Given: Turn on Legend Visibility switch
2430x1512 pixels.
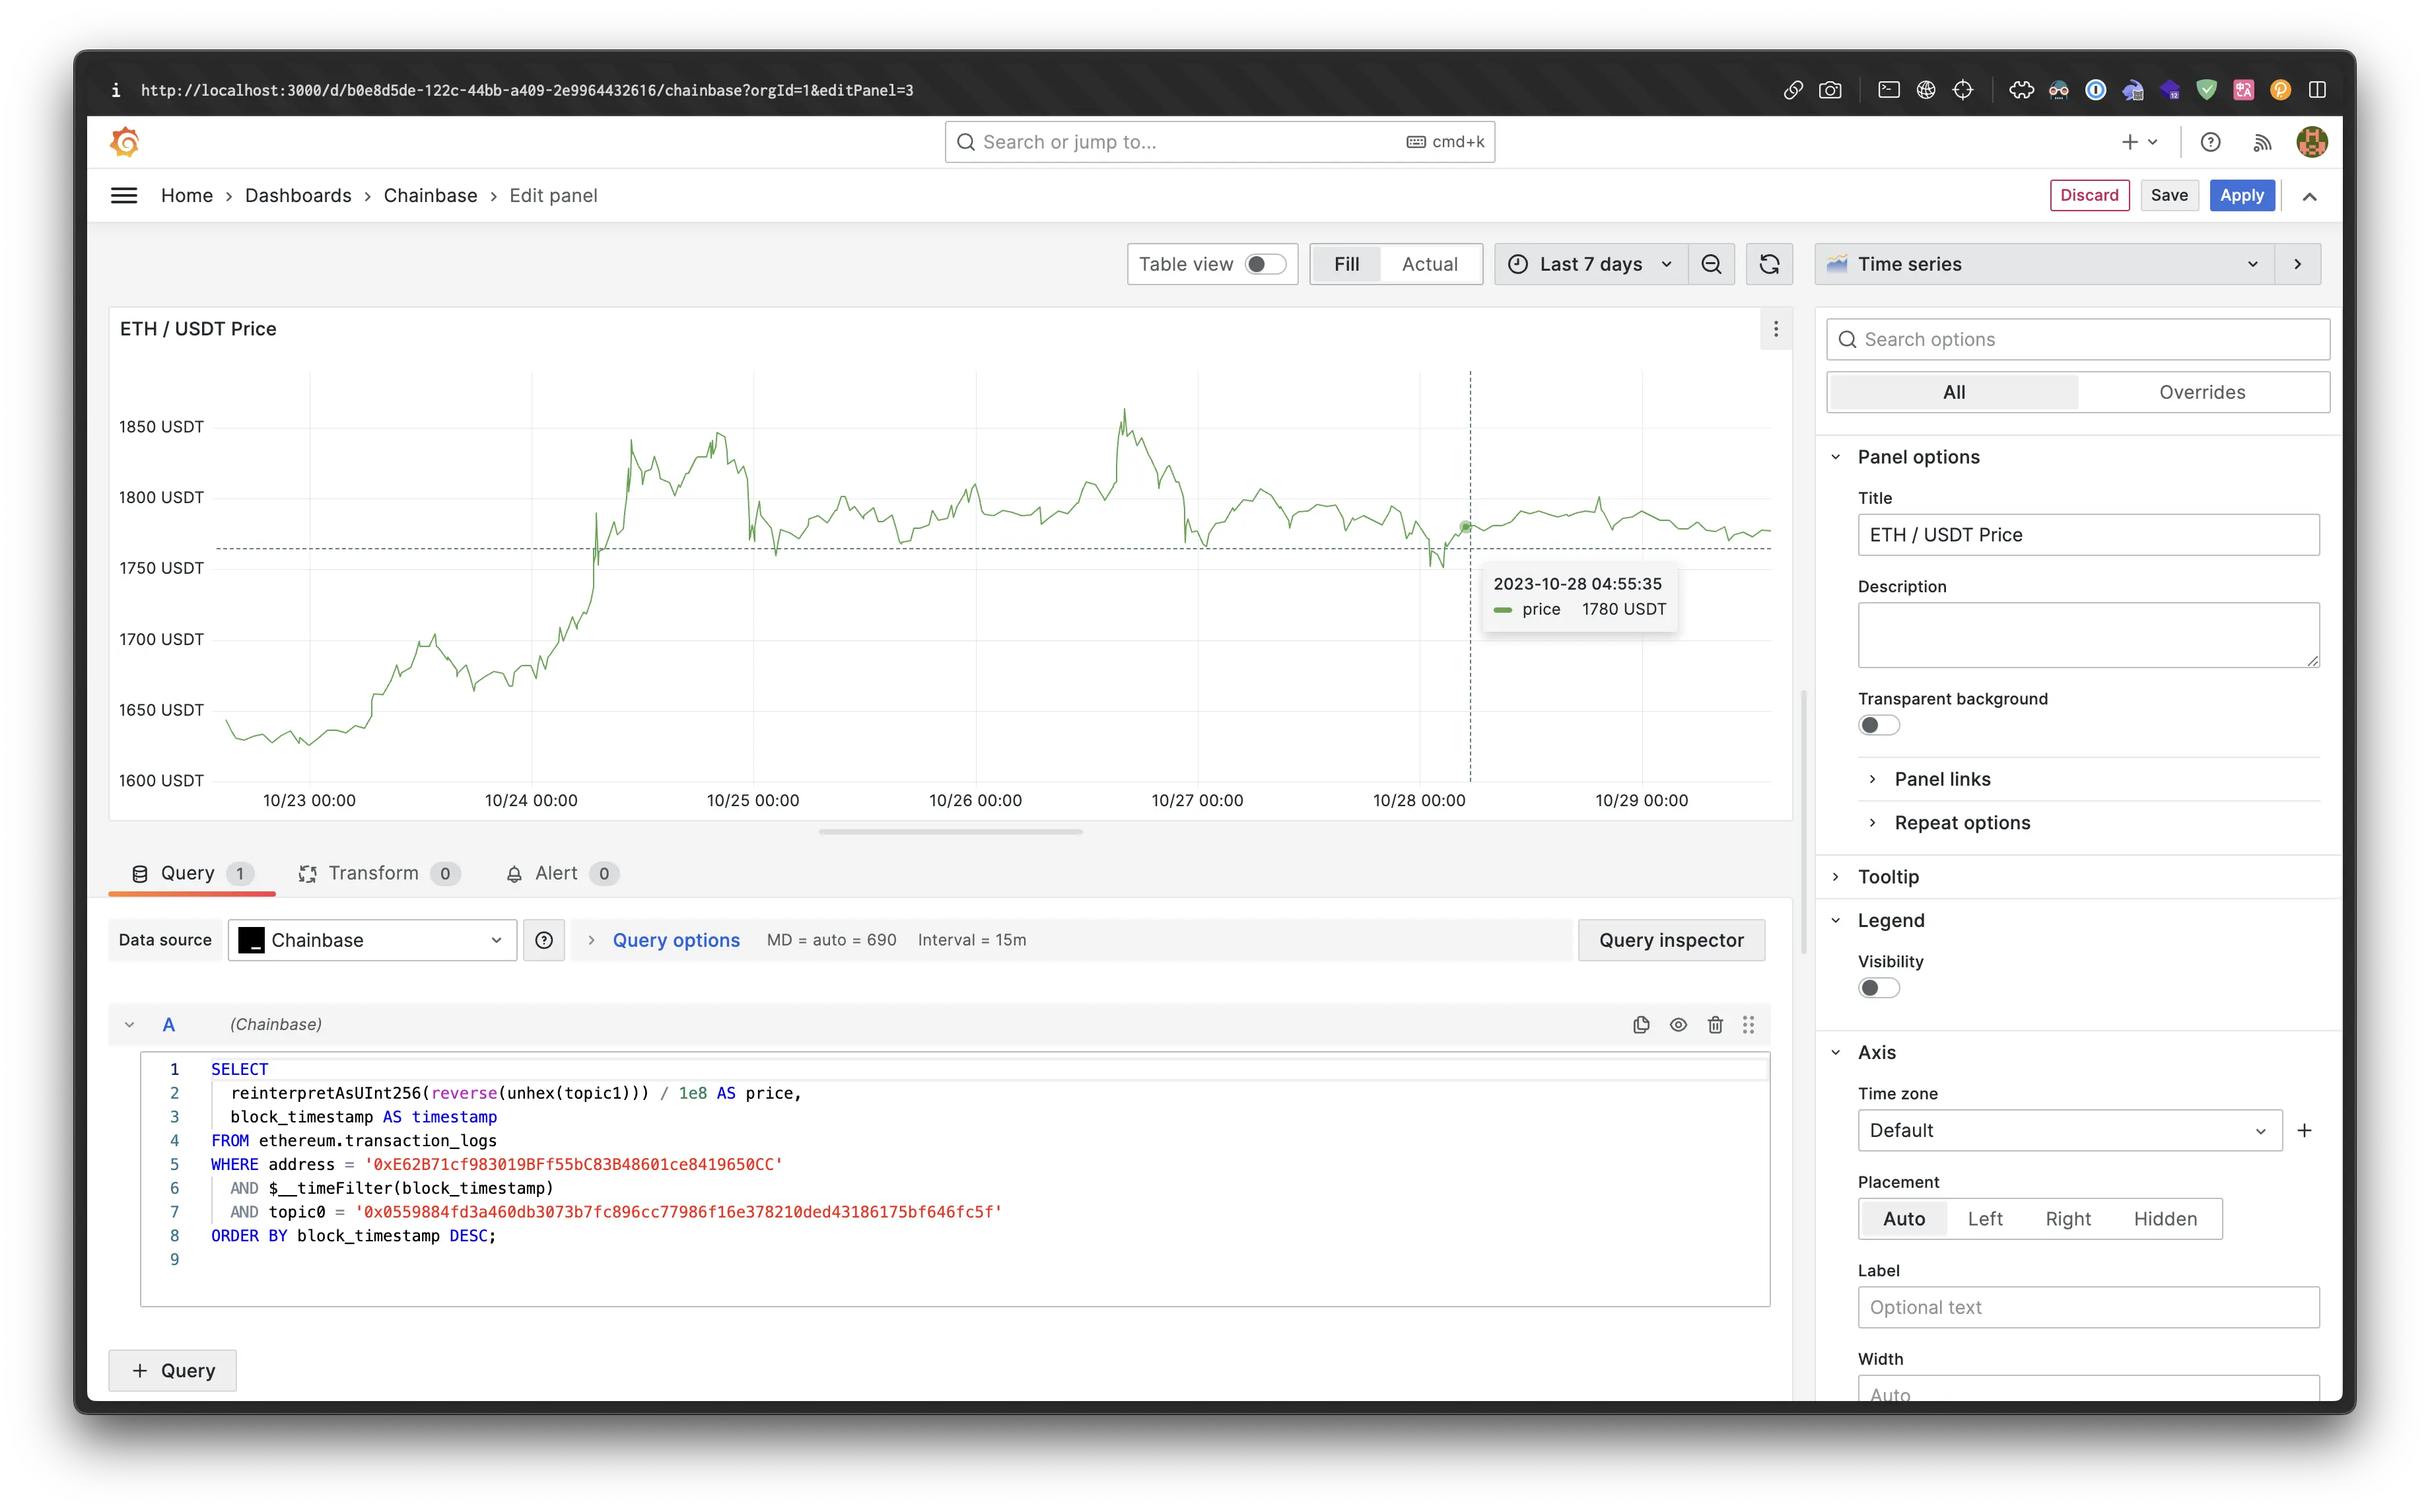Looking at the screenshot, I should 1878,988.
